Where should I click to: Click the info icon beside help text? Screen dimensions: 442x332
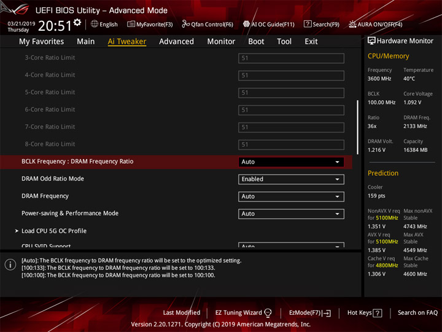pos(10,264)
